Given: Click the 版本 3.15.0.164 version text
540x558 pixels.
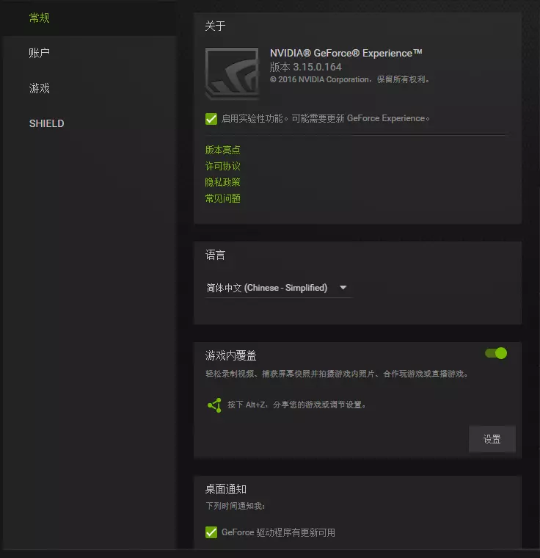Looking at the screenshot, I should click(x=305, y=67).
